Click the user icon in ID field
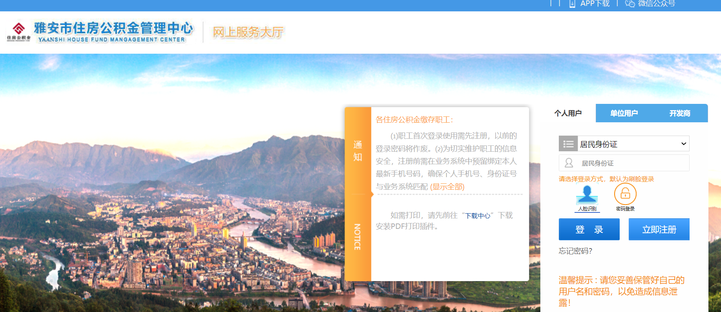This screenshot has height=312, width=721. (569, 163)
